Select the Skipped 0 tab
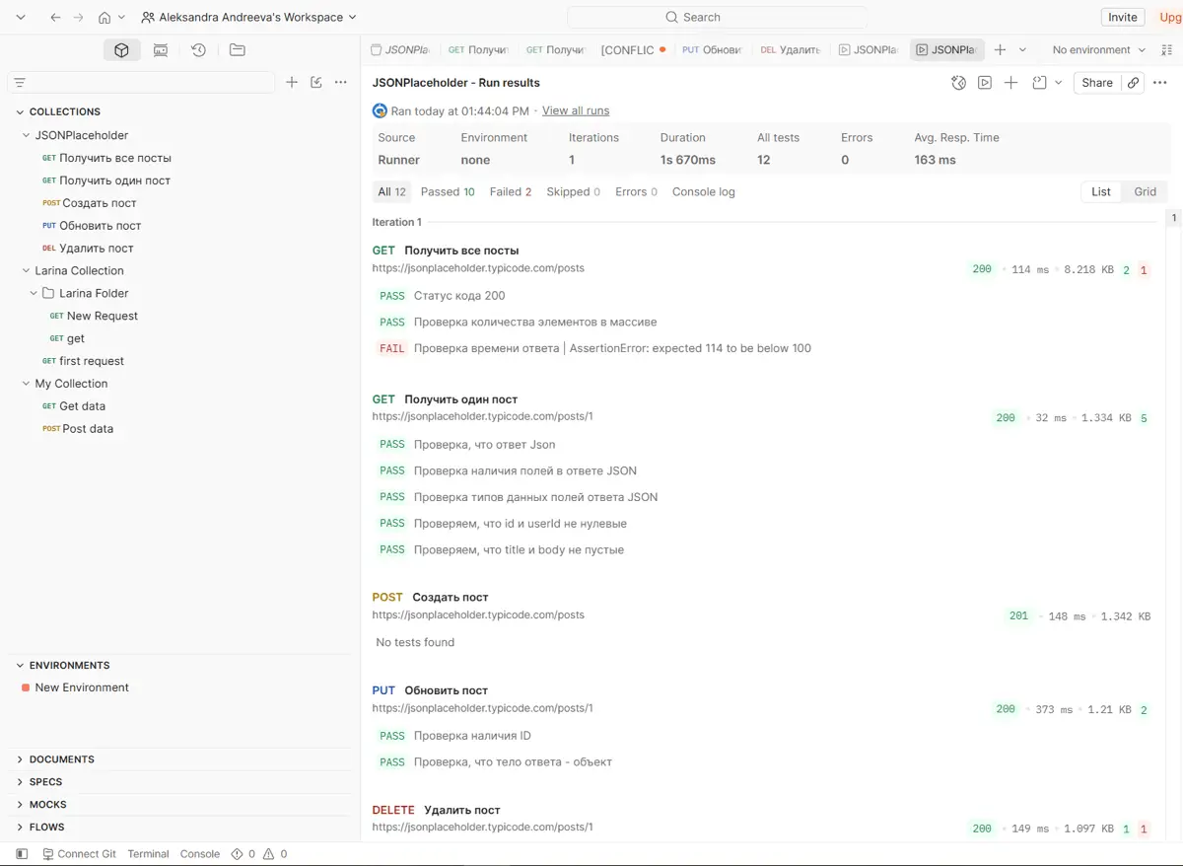1183x866 pixels. click(574, 192)
